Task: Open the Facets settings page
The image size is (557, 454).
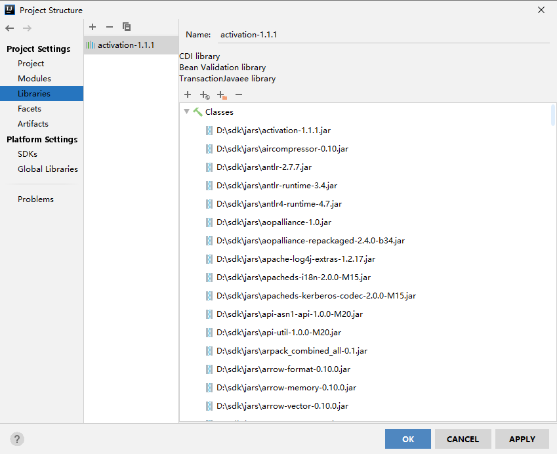Action: [x=30, y=109]
